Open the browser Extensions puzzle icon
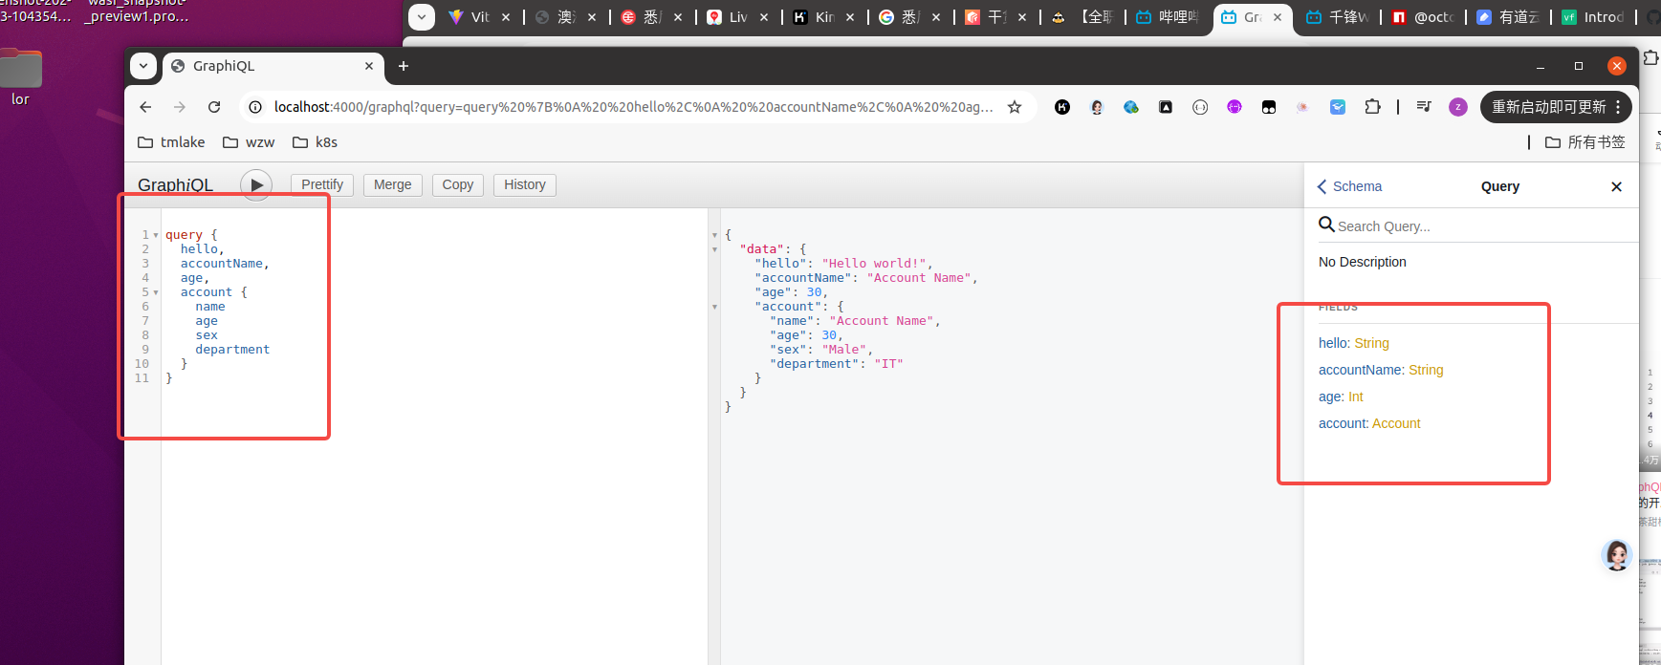The width and height of the screenshot is (1661, 665). tap(1372, 107)
